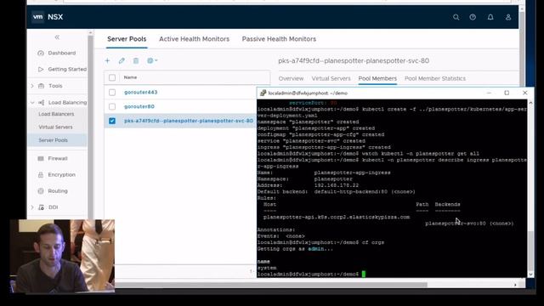
Task: Open the Virtual Servers detail tab
Action: (x=331, y=79)
